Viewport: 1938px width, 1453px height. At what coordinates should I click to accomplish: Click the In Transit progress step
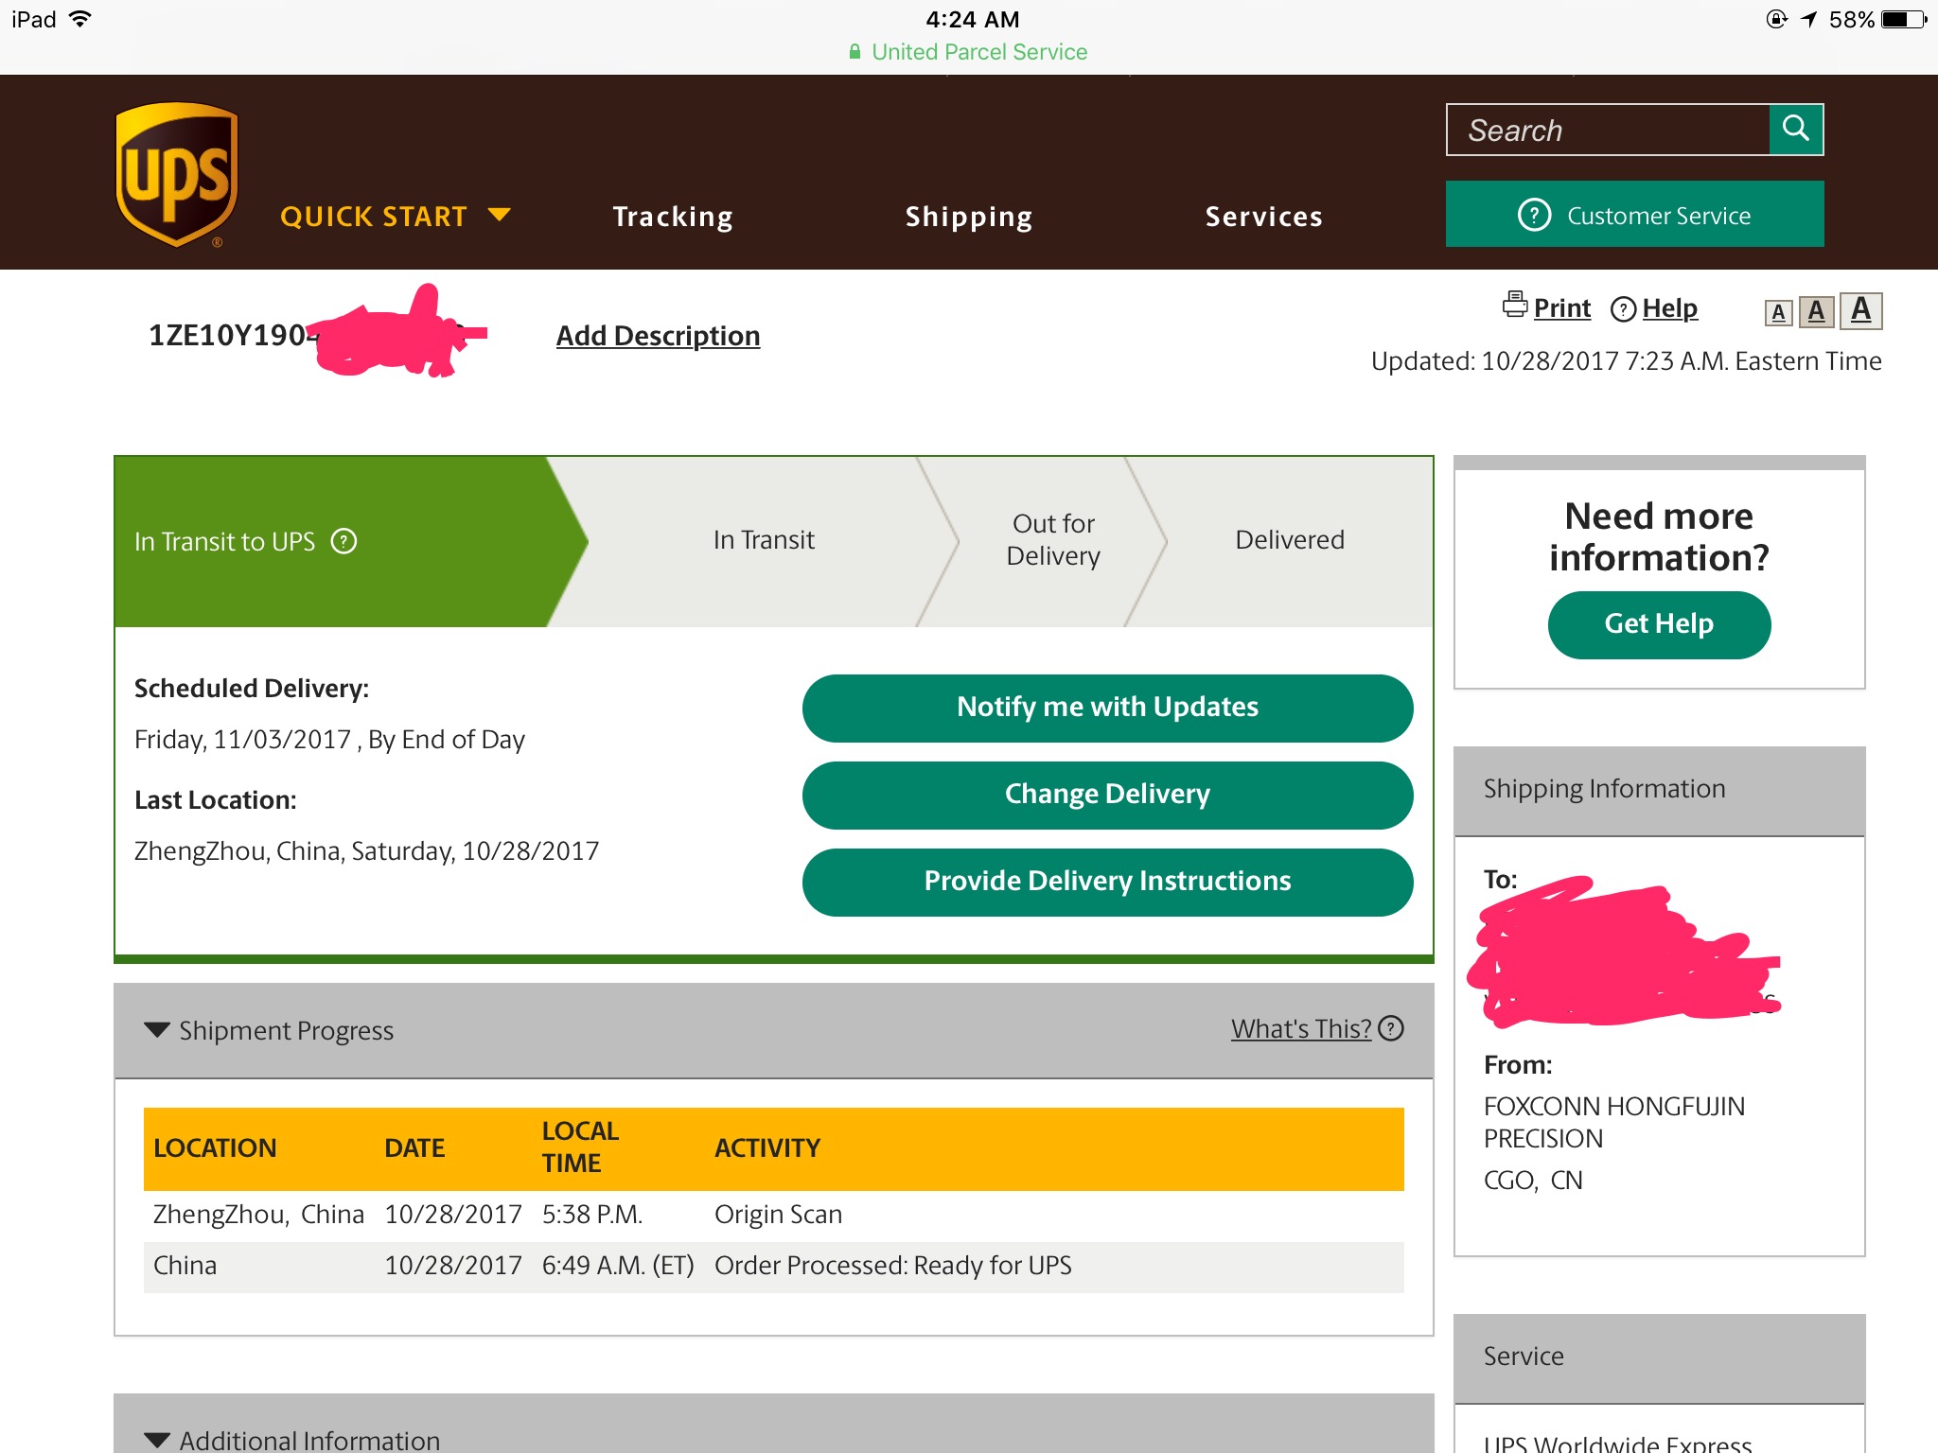tap(763, 540)
